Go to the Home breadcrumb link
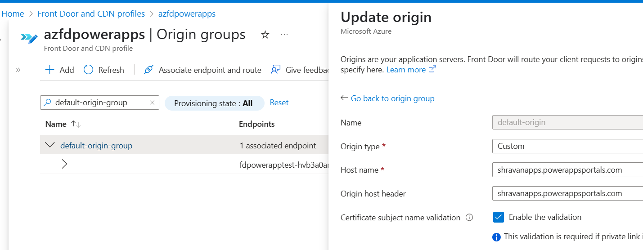The width and height of the screenshot is (643, 250). [x=13, y=14]
